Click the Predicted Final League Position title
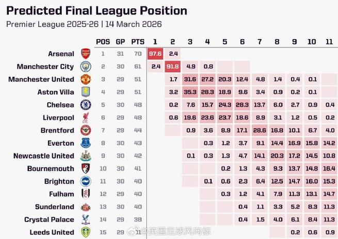The height and width of the screenshot is (239, 338). coord(96,10)
